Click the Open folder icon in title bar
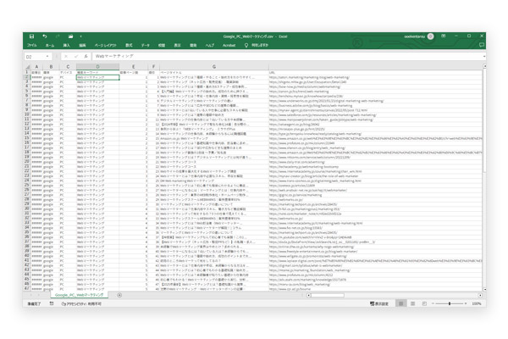508x339 pixels. click(x=70, y=36)
